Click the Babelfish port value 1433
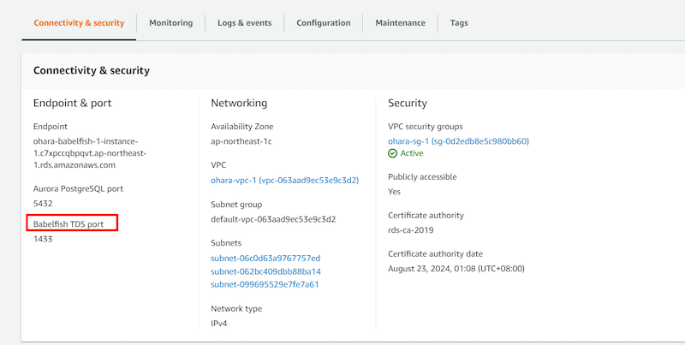This screenshot has height=345, width=685. (x=43, y=239)
